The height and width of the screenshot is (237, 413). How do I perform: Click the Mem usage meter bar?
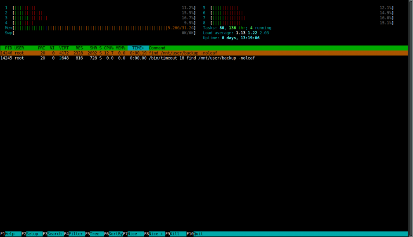104,28
